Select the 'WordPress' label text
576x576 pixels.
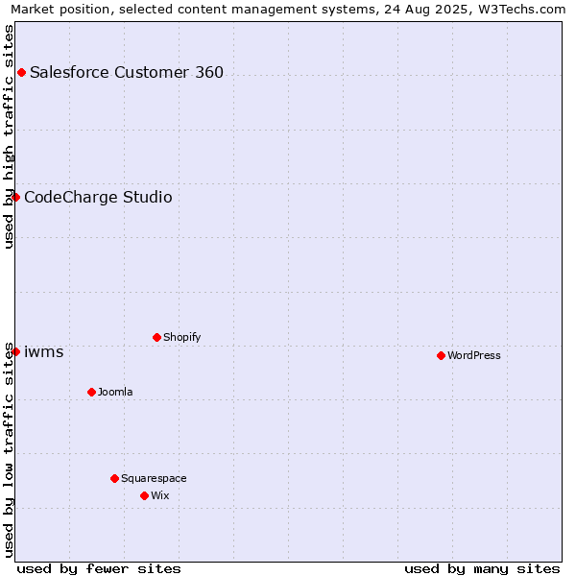click(x=474, y=355)
